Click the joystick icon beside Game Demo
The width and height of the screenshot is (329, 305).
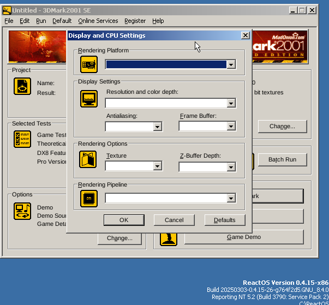point(169,239)
